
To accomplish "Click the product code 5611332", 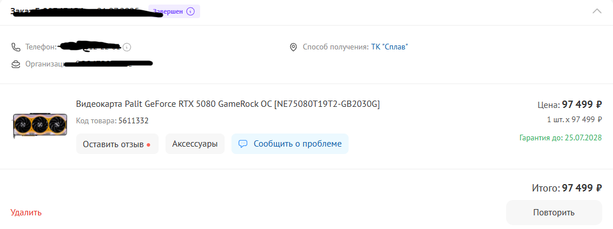I will [x=133, y=120].
